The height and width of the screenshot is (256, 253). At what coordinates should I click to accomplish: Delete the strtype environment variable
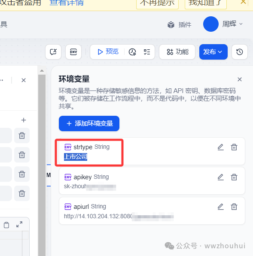pos(234,147)
